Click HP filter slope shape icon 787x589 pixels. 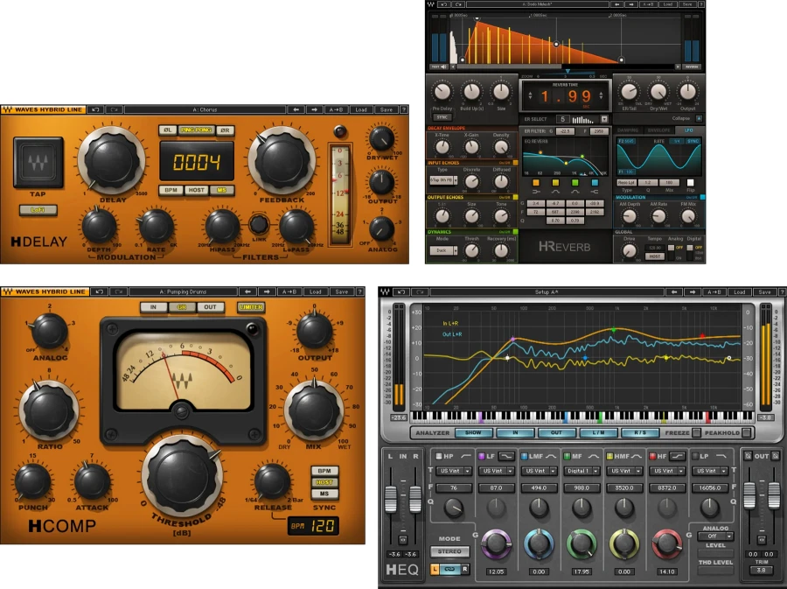(x=465, y=456)
